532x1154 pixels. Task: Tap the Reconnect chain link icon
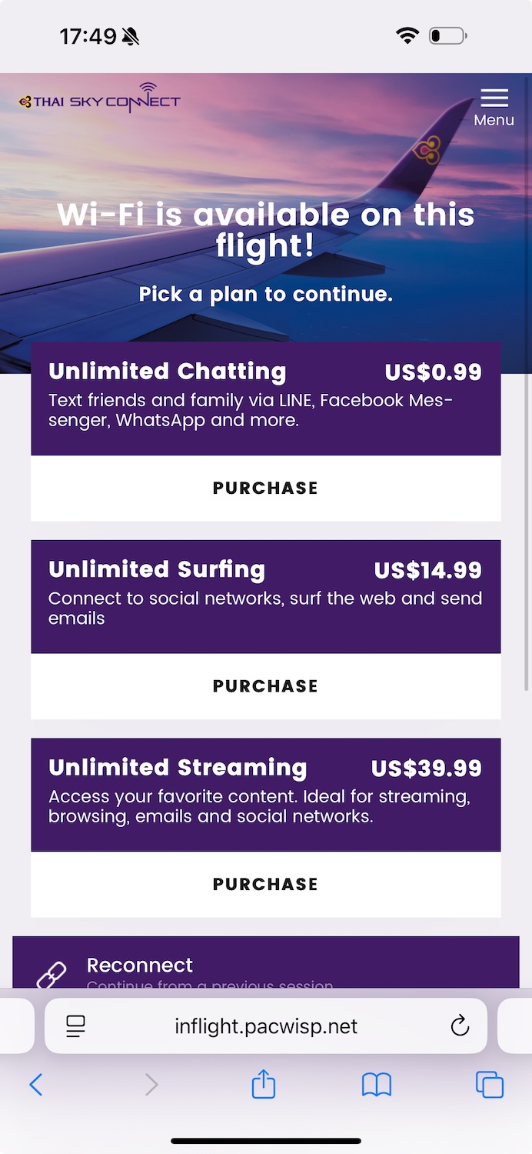click(52, 974)
